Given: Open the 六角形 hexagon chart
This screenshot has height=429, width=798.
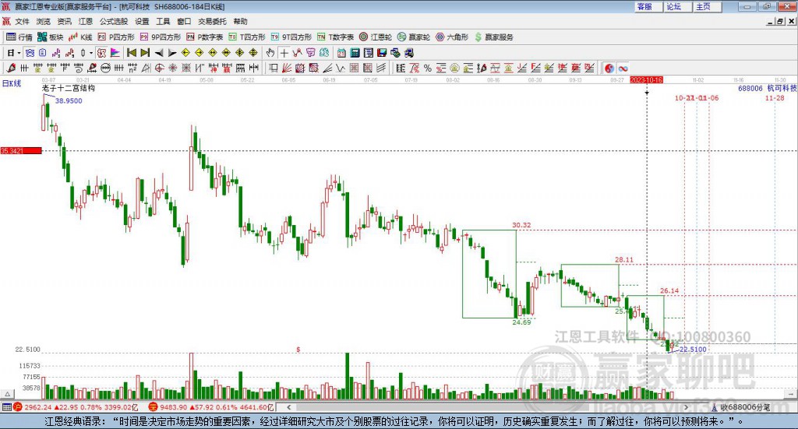Looking at the screenshot, I should (452, 37).
